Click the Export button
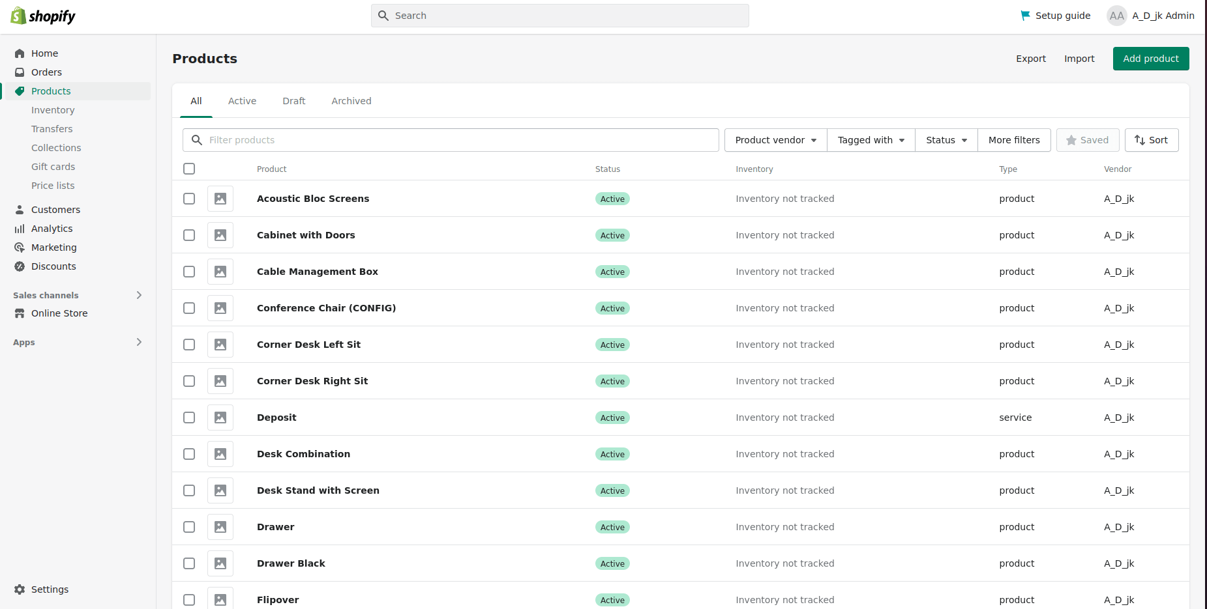 1031,59
